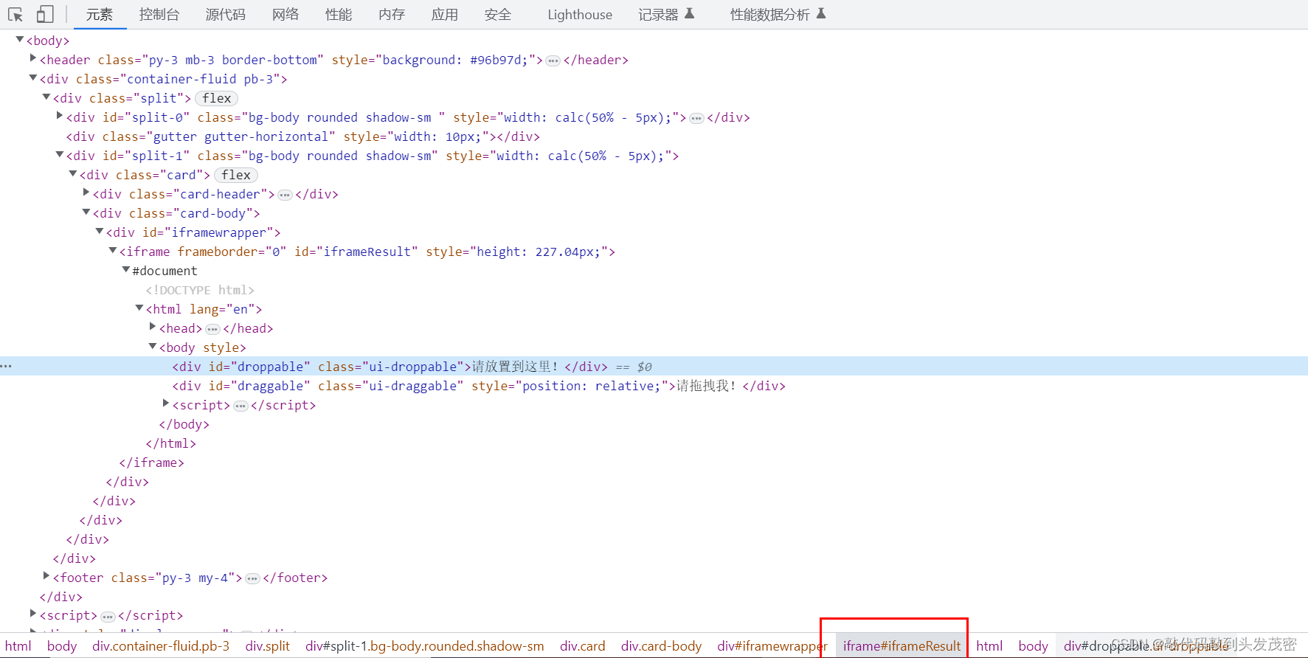Expand the script node inside iframe body

[x=166, y=404]
